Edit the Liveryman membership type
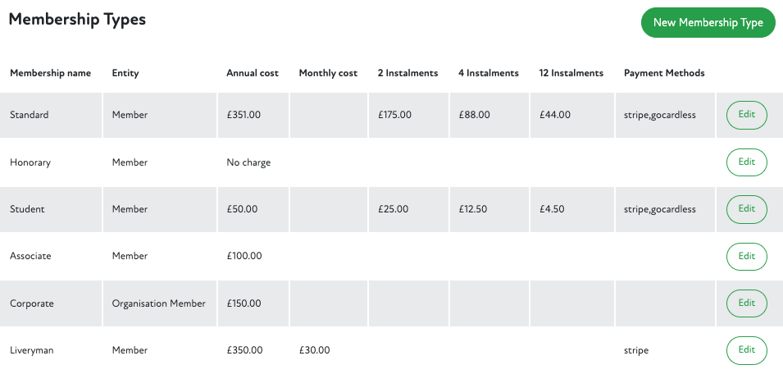Screen dimensions: 783x374 pos(746,350)
